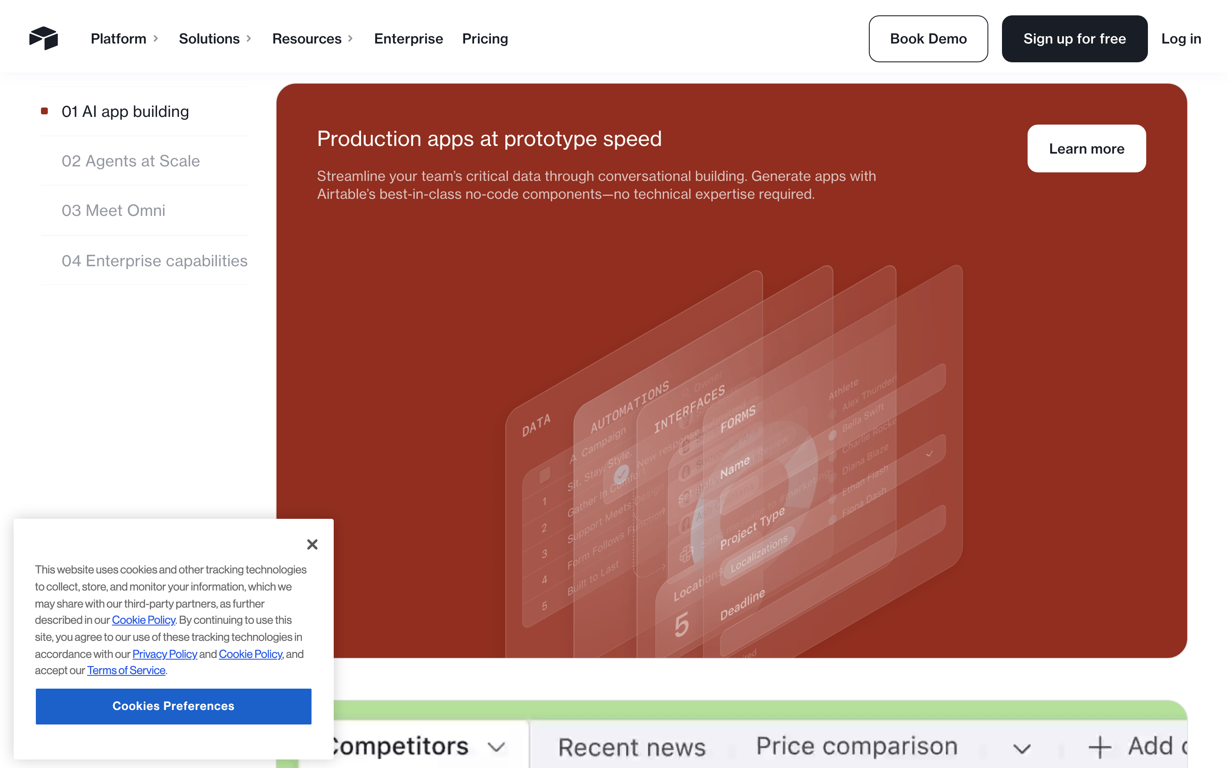
Task: Click the Book Demo button
Action: click(x=928, y=38)
